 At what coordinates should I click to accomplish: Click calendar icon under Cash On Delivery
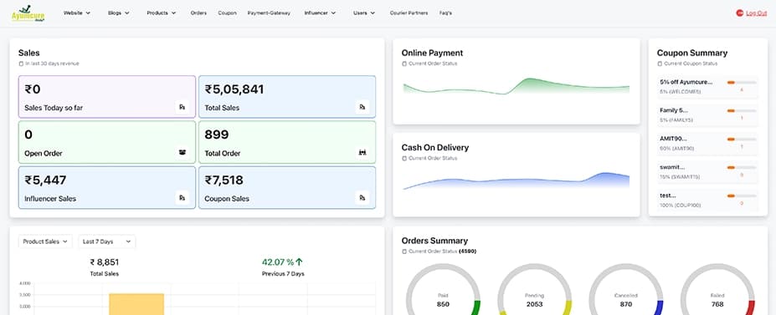click(x=403, y=159)
